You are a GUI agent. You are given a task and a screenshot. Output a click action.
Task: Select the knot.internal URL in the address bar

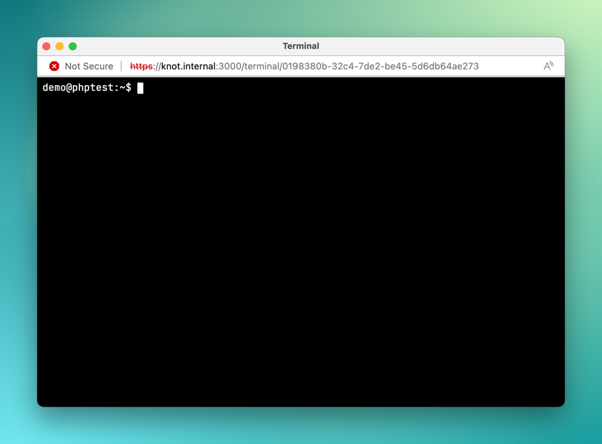pos(304,66)
